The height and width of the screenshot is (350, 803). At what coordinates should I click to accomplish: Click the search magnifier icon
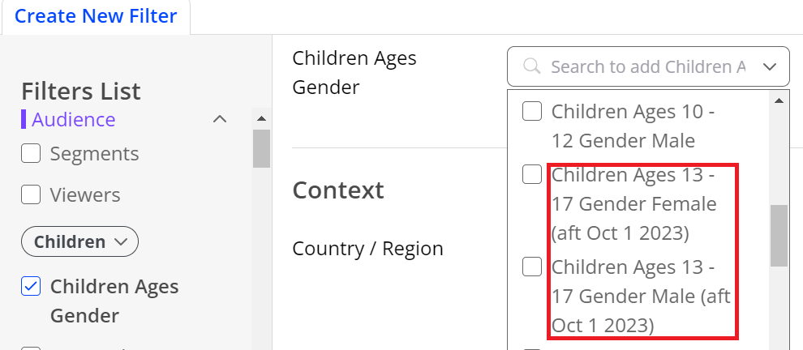532,66
